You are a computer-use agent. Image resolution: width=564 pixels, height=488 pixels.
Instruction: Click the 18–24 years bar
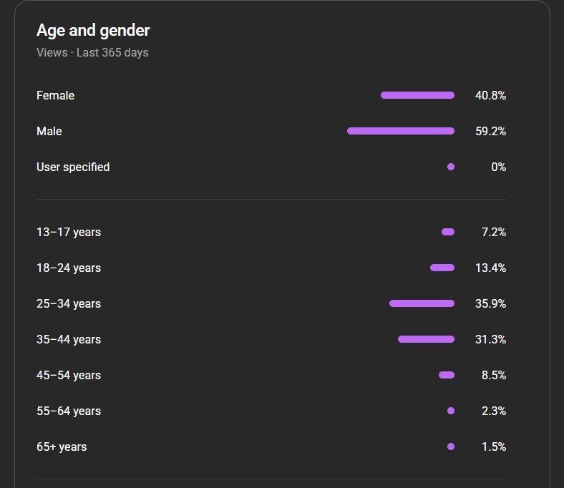442,268
